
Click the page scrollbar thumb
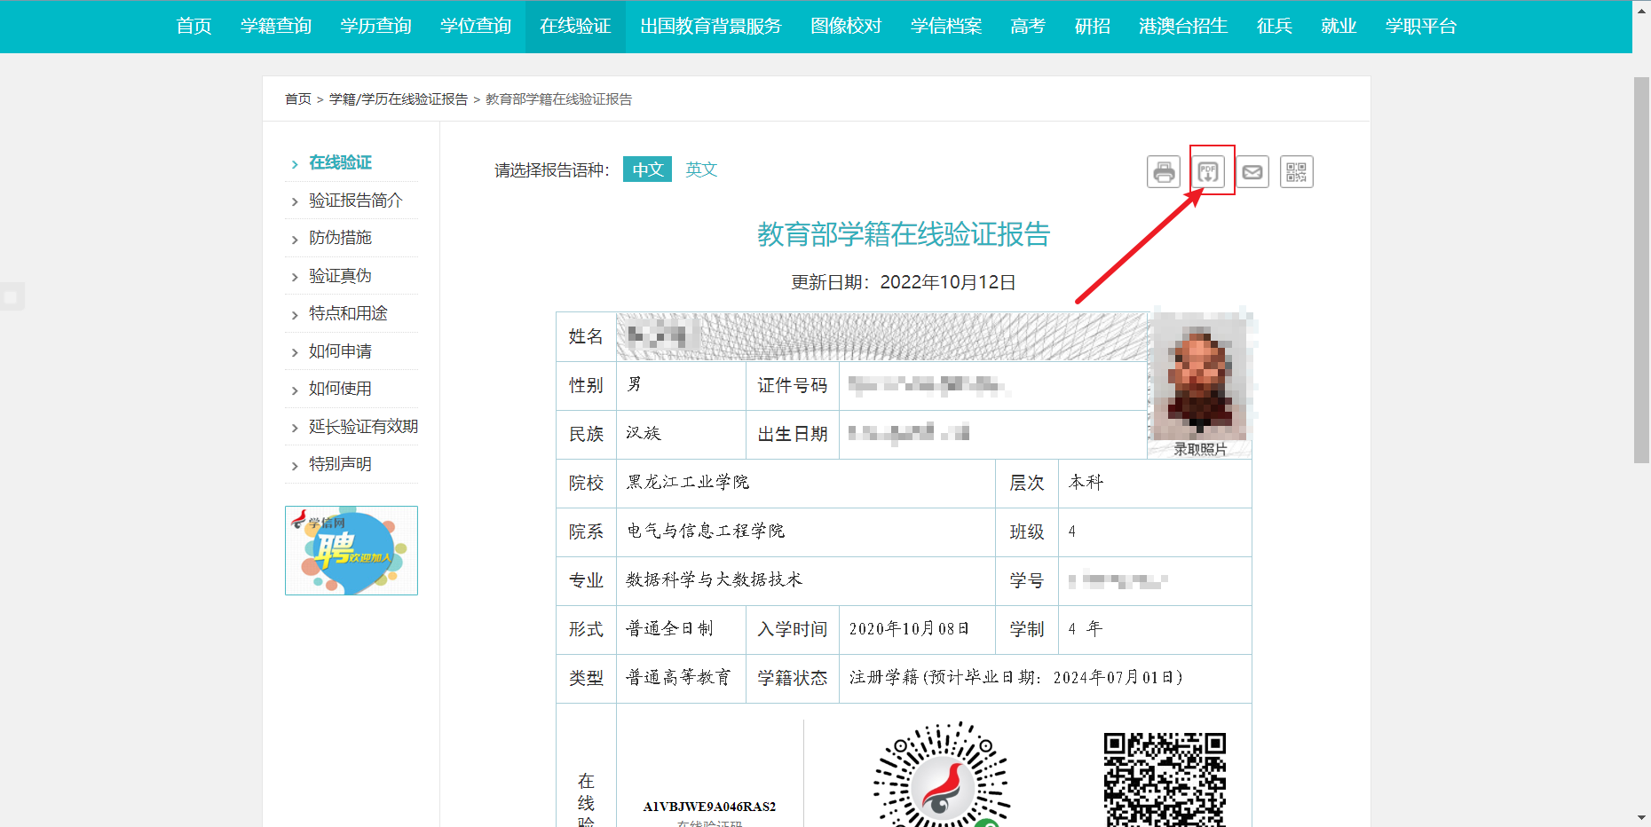pos(1641,270)
